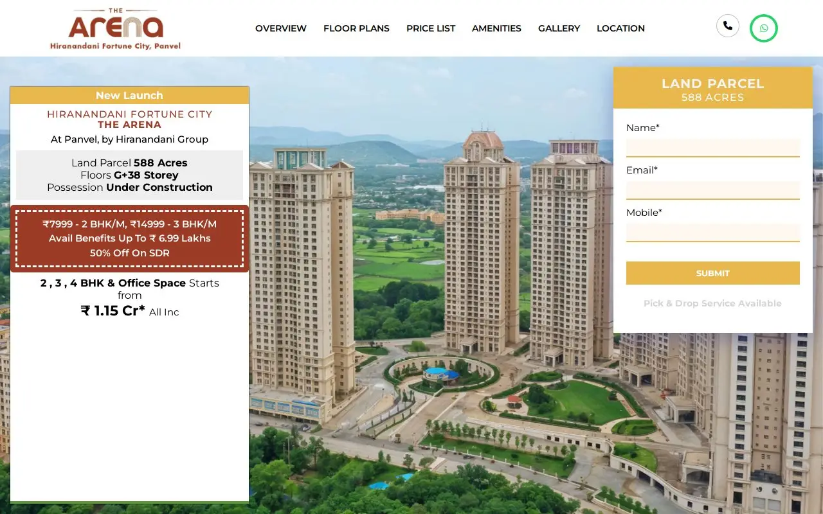Click '₹ 1.15 Cr*' price text

113,311
